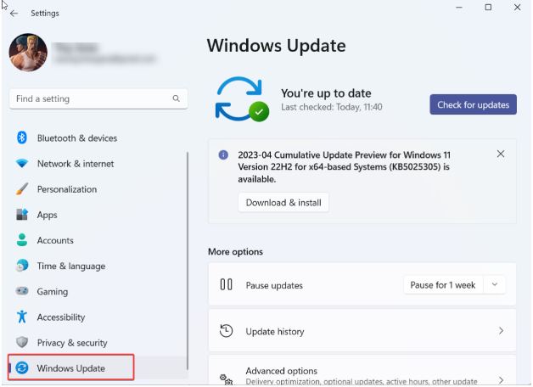
Task: Open Advanced options page
Action: click(362, 371)
